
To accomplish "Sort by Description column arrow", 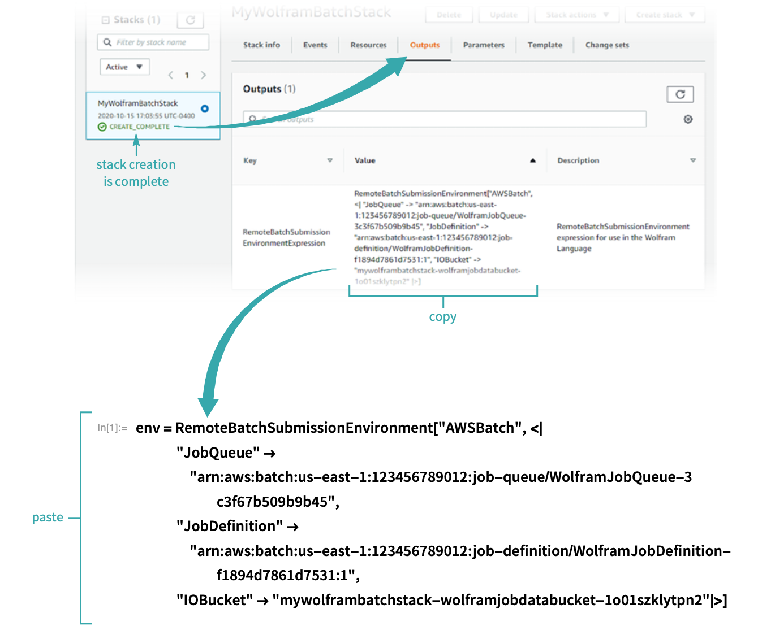I will point(692,160).
